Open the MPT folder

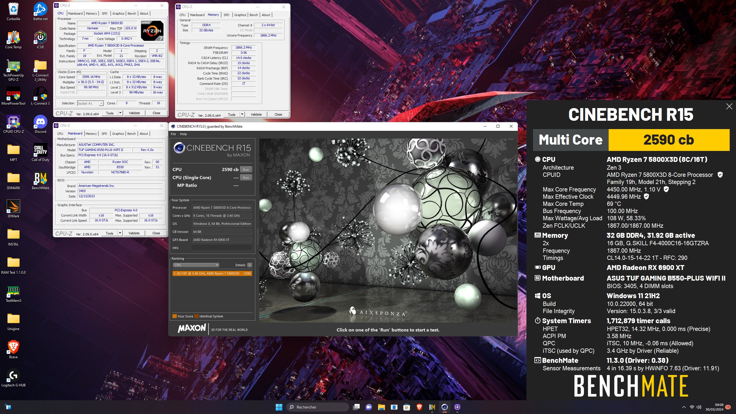point(13,152)
